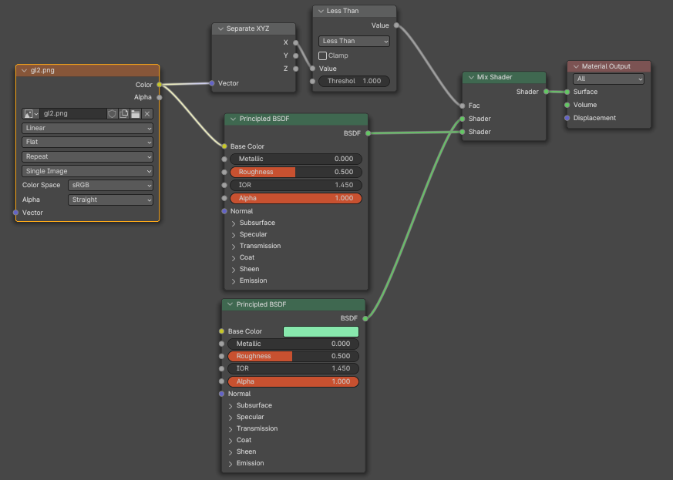Expand Subsurface in upper Principled BSDF

(x=234, y=223)
